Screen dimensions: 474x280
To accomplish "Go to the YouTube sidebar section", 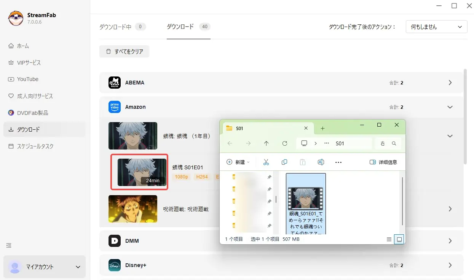I will click(45, 79).
